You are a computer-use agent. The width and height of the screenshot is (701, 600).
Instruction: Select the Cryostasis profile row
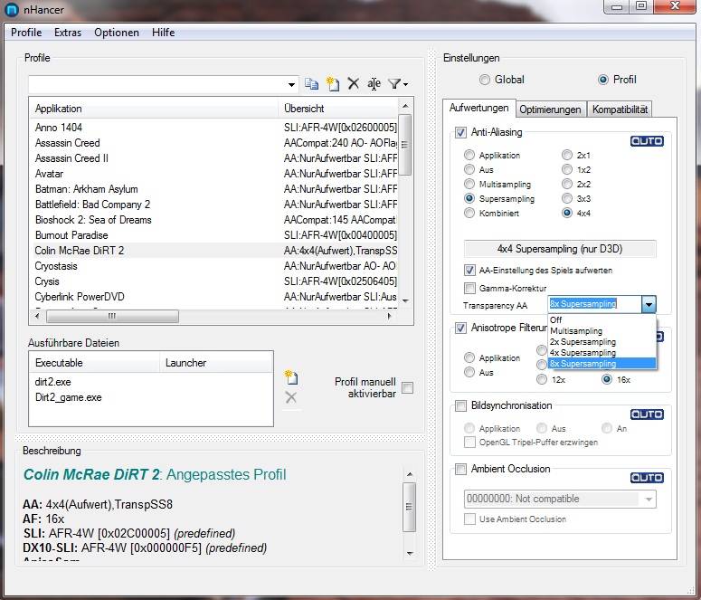[x=214, y=266]
